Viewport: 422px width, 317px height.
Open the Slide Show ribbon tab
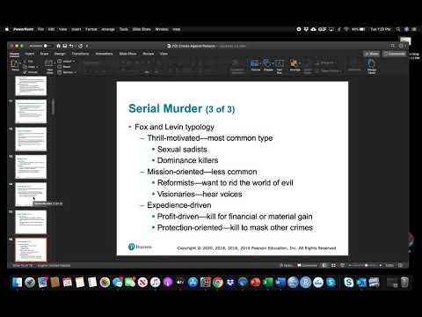coord(128,54)
